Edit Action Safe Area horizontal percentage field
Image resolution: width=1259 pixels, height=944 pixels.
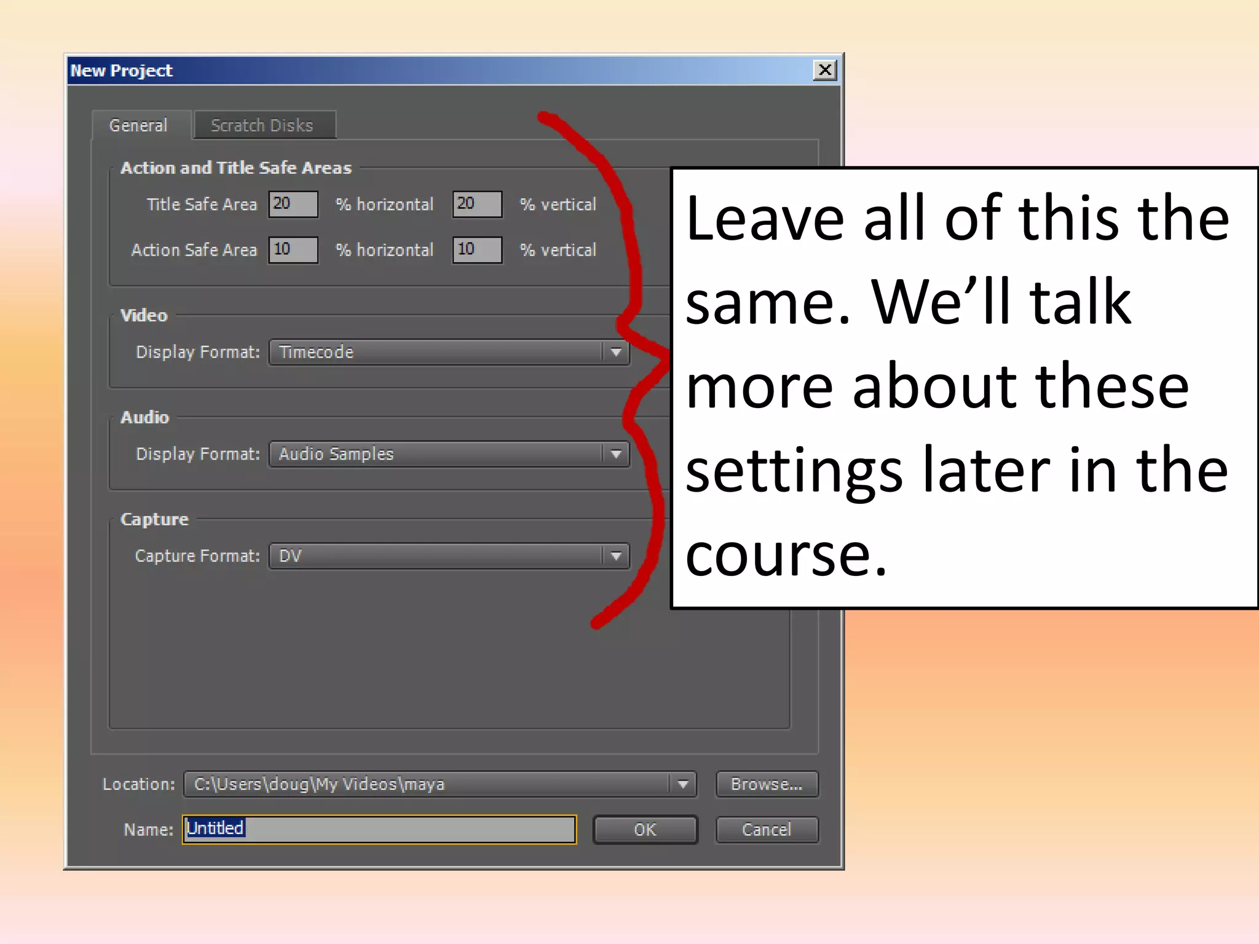(293, 250)
